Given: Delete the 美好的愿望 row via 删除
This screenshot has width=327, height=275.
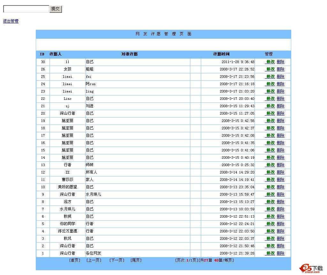Looking at the screenshot, I should (280, 187).
